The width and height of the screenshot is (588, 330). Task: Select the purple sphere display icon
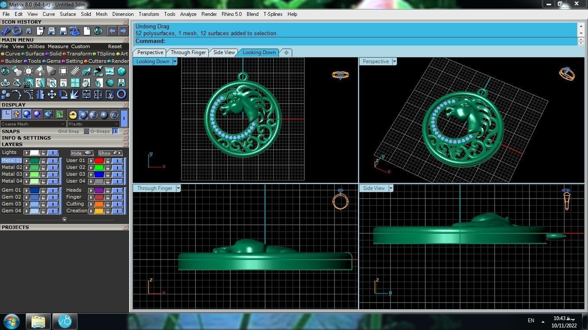37,114
